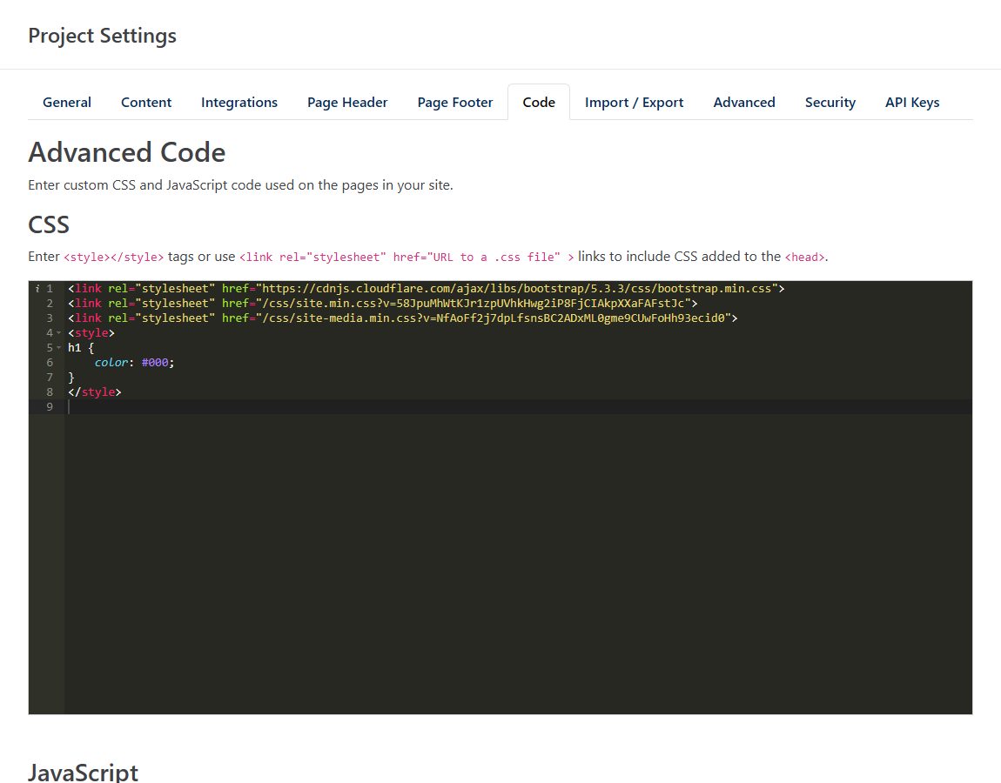Open the Import / Export tab
The image size is (1001, 783).
[x=634, y=102]
